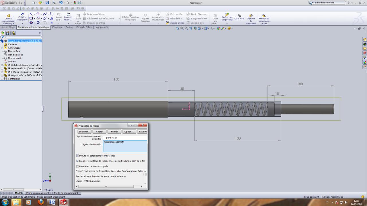The image size is (367, 206).
Task: Click the Section view icon
Action: (195, 28)
